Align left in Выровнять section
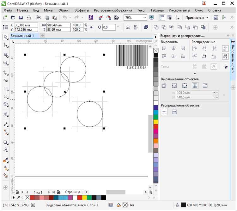Viewport: 237px width, 211px height. pyautogui.click(x=164, y=48)
